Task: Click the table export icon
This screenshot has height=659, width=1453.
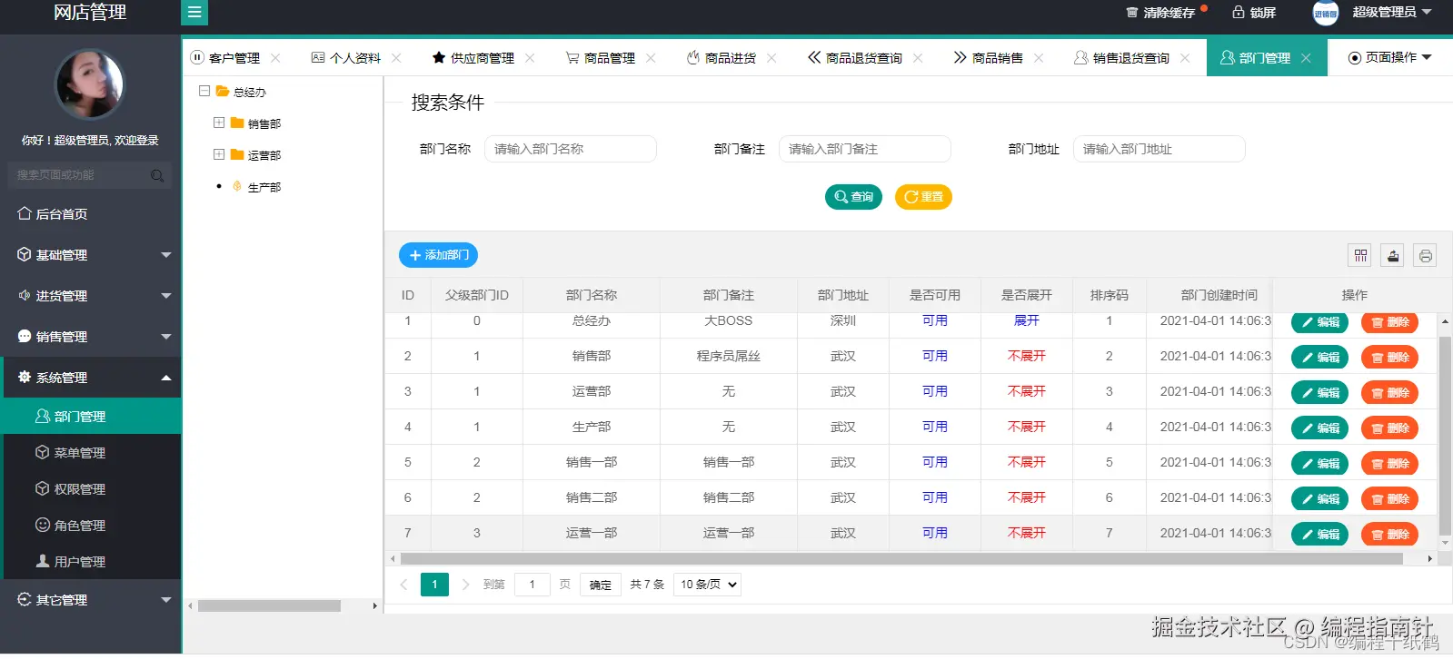Action: (x=1393, y=256)
